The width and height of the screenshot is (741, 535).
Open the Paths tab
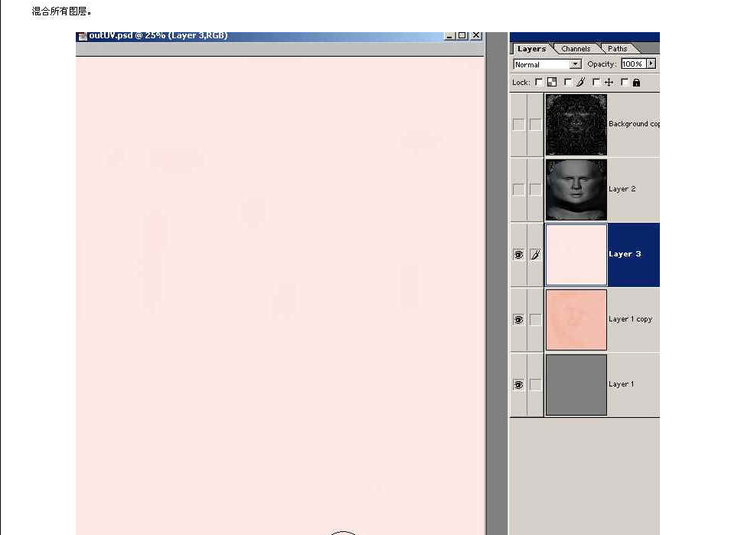(x=617, y=49)
